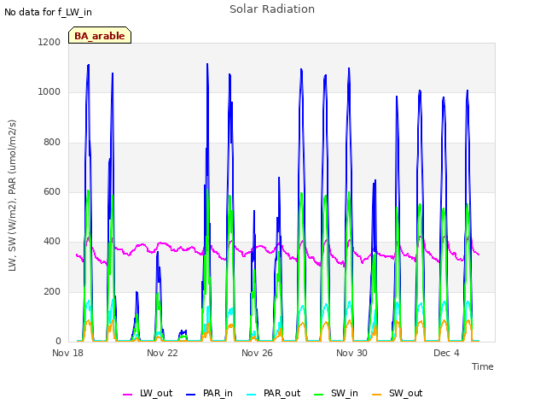Click the 'No data for f_LW_in' message
546x410 pixels.
(x=48, y=12)
